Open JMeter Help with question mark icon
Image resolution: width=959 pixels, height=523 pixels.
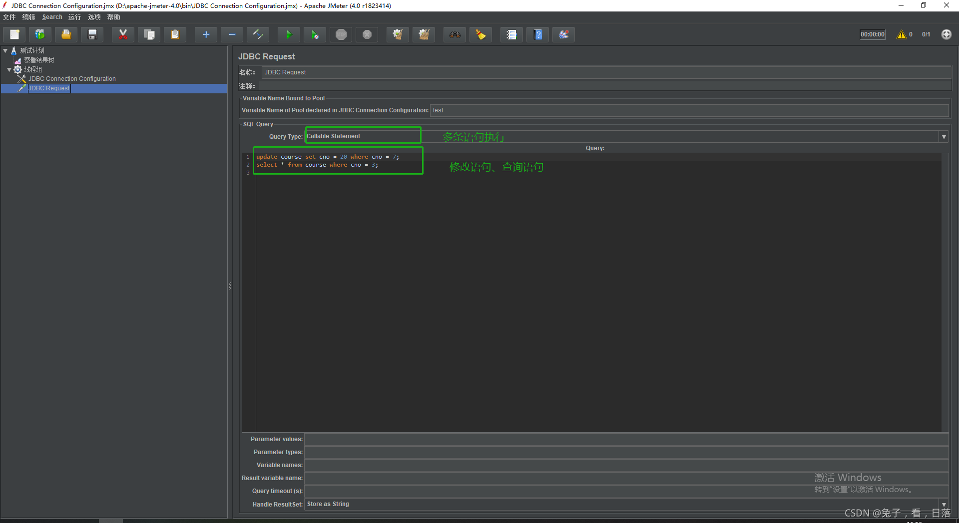coord(537,34)
